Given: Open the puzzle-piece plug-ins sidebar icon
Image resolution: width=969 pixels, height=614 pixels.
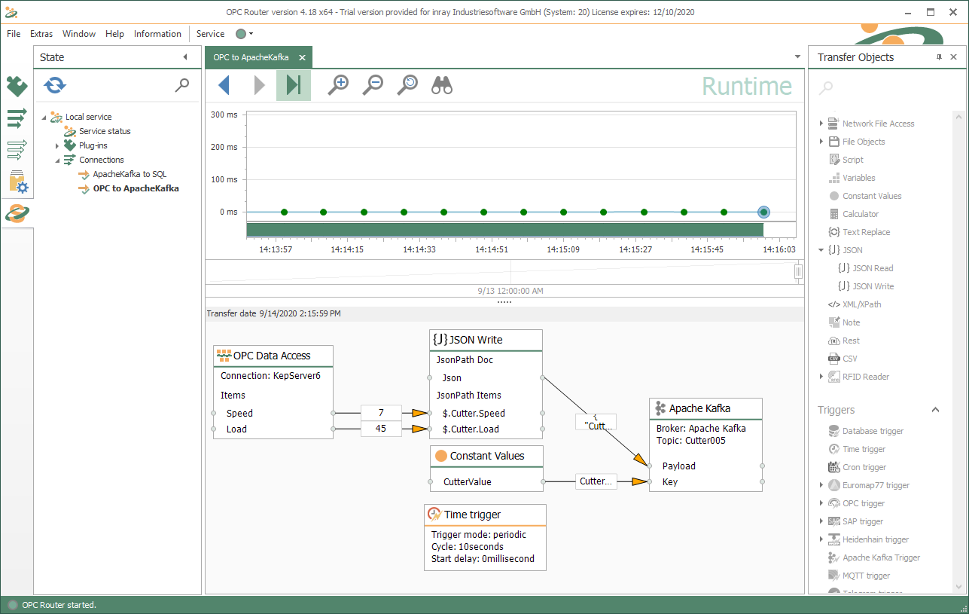Looking at the screenshot, I should [x=17, y=87].
